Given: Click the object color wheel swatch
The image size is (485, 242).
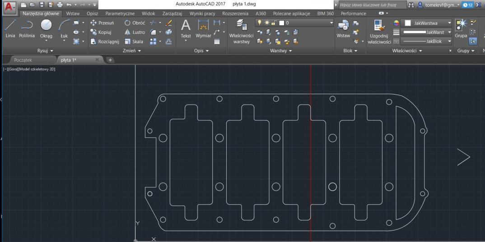Looking at the screenshot, I should coord(397,23).
